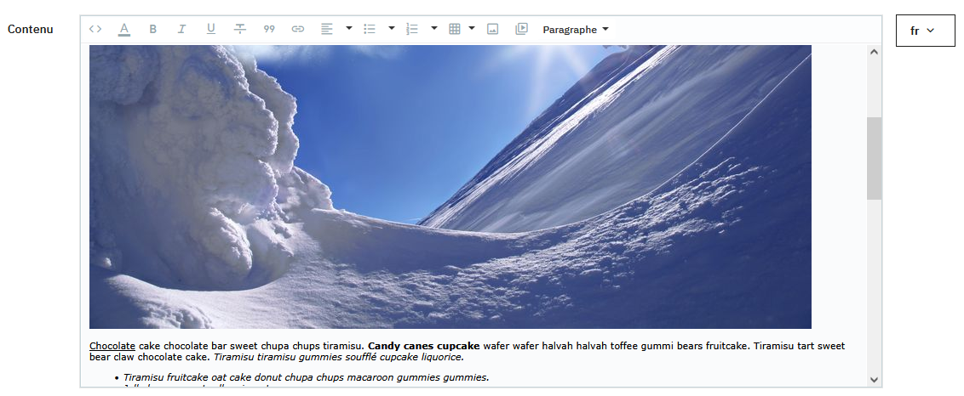Screen dimensions: 964x396
Task: Open the fr language selector
Action: tap(925, 31)
